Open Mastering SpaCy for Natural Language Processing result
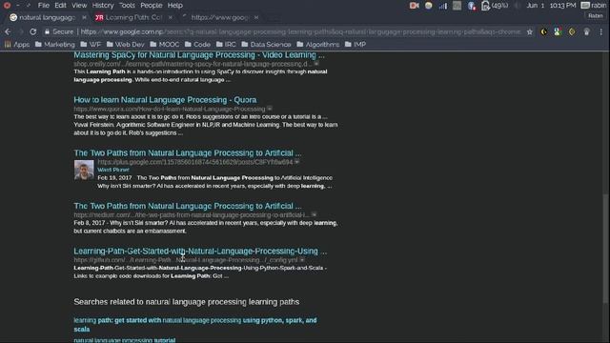 click(199, 55)
